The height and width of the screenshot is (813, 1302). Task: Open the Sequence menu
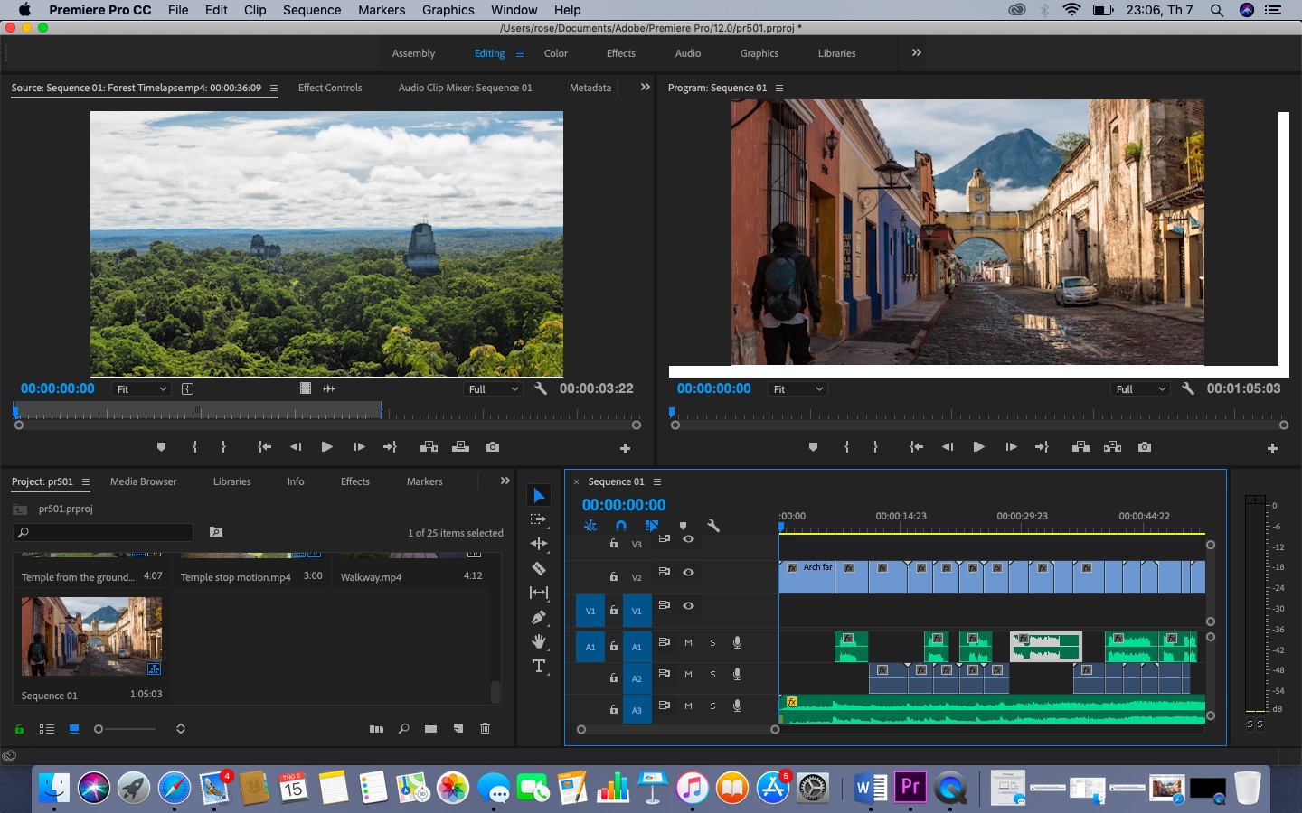click(312, 10)
